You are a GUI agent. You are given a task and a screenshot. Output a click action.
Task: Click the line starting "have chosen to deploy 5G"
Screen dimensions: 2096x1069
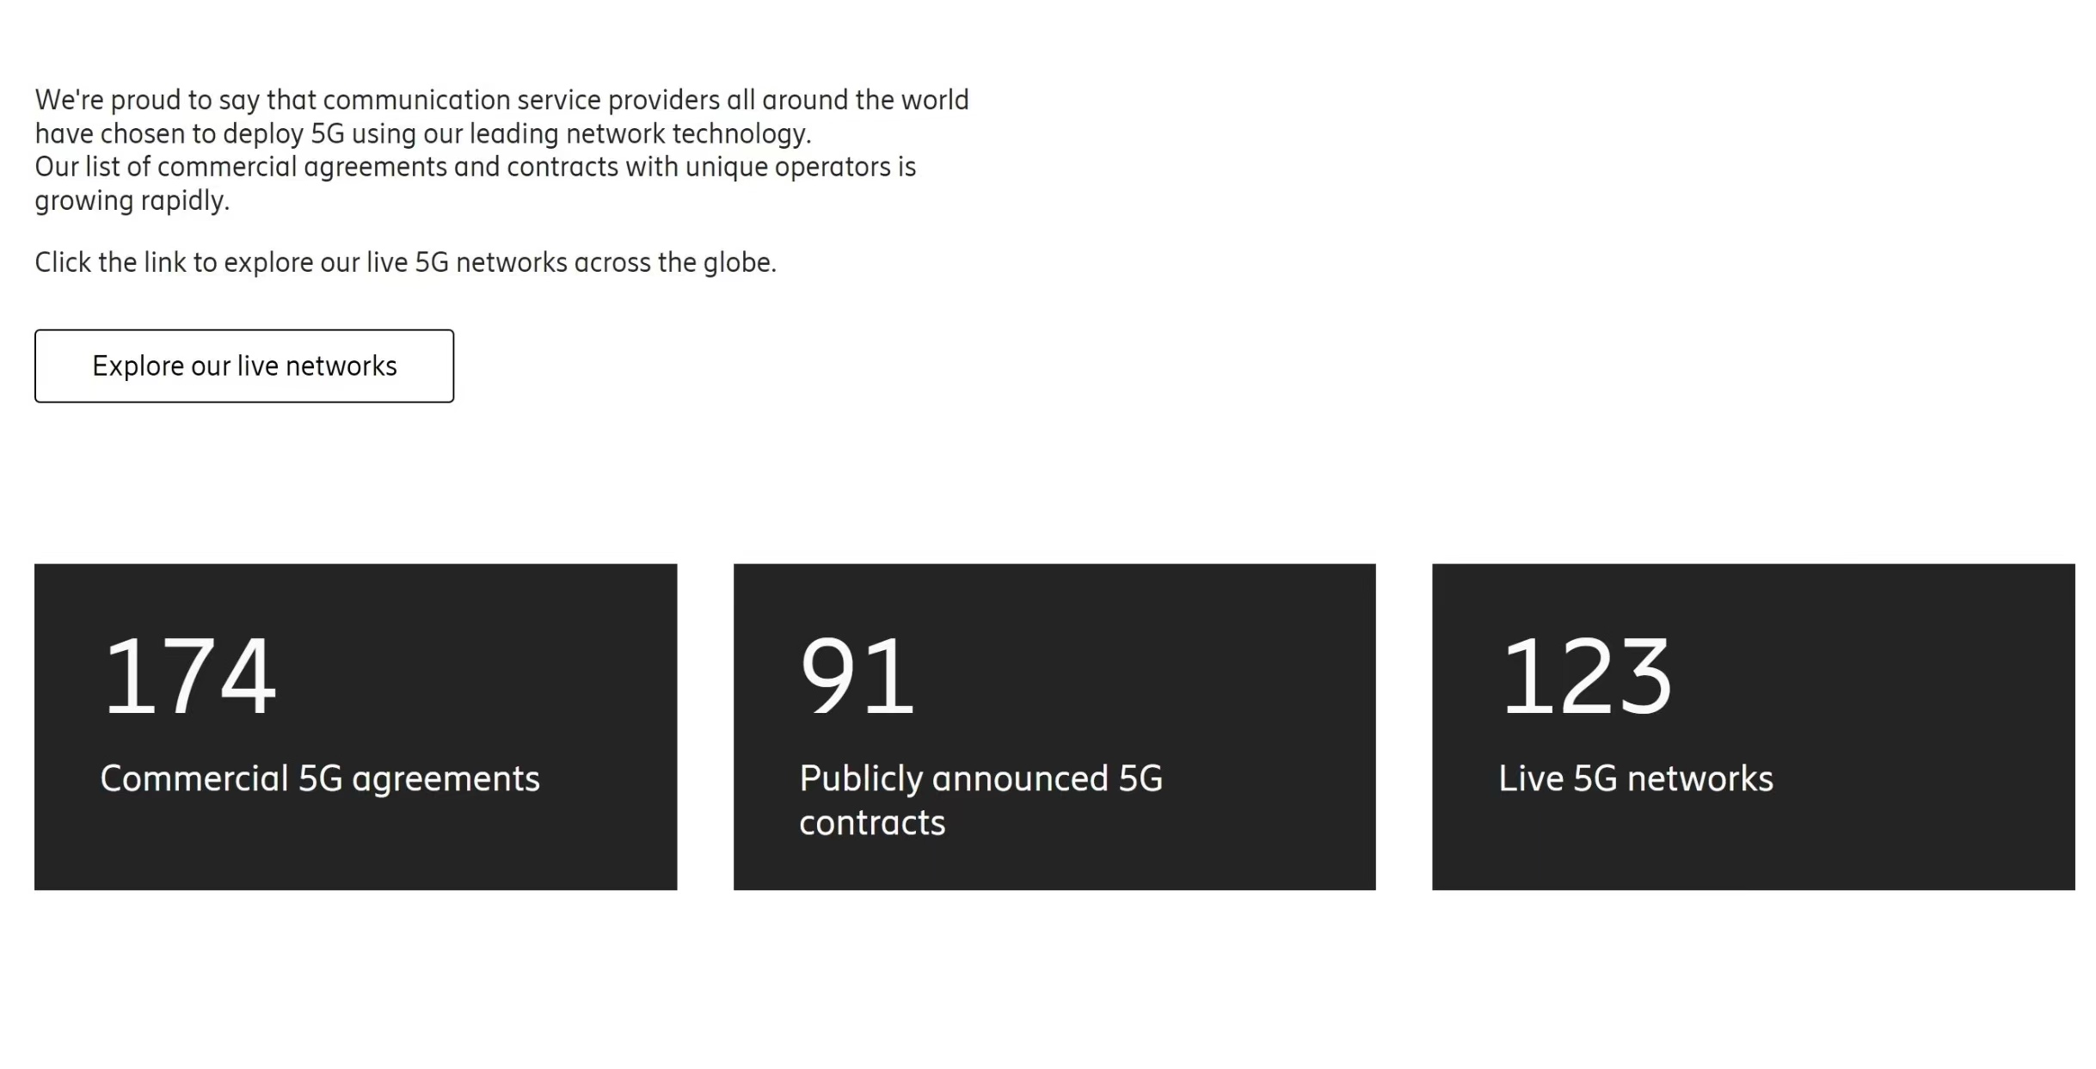point(422,134)
